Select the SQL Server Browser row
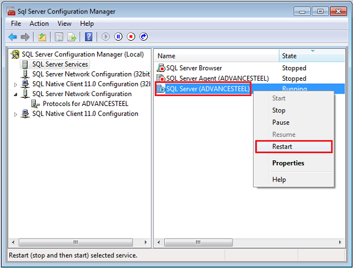The image size is (353, 268). pyautogui.click(x=250, y=68)
